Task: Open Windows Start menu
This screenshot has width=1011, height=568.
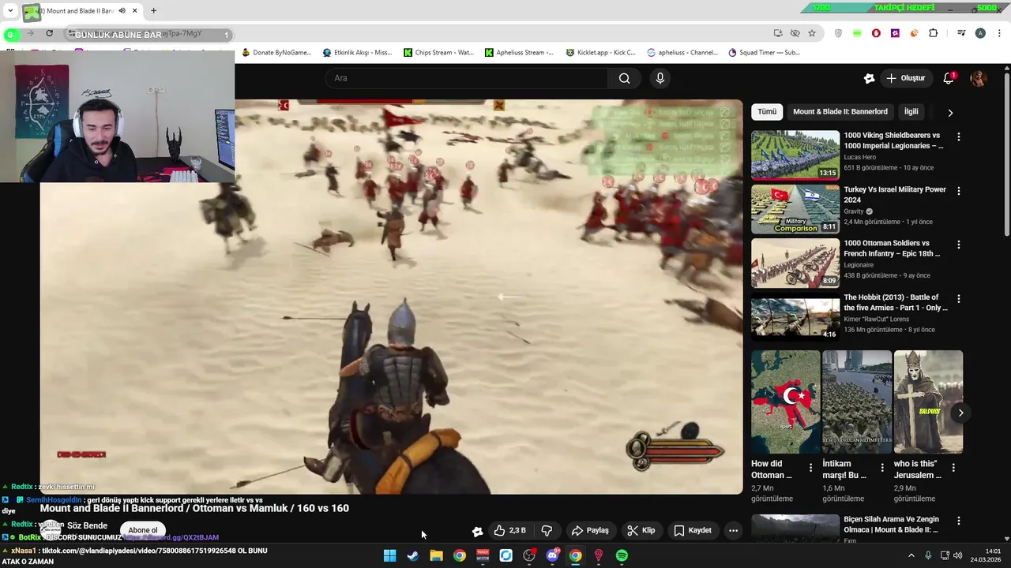Action: 389,555
